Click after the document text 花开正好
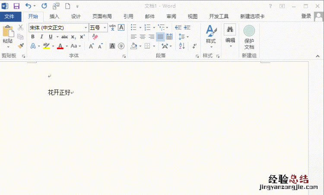The image size is (324, 195). (71, 92)
